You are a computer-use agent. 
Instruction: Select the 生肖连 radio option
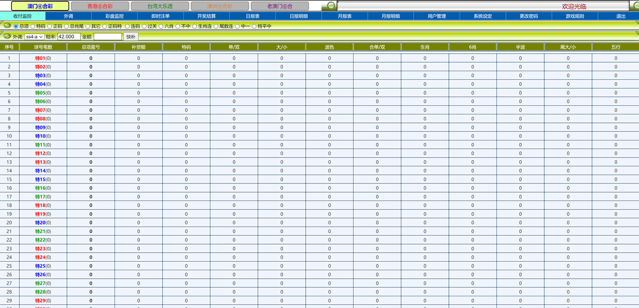click(194, 26)
